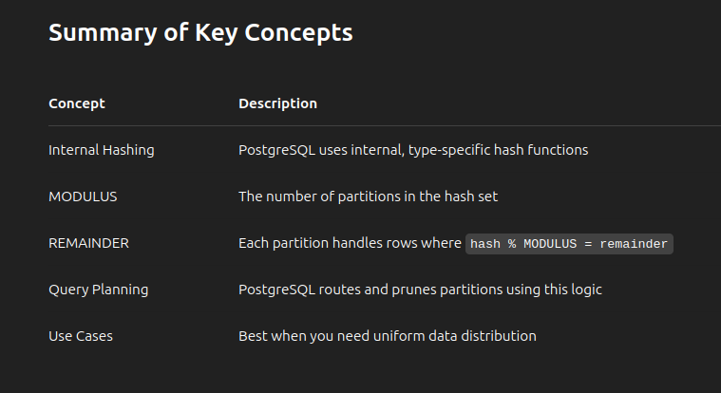Click 'Each partition handles rows where' text

click(x=350, y=243)
